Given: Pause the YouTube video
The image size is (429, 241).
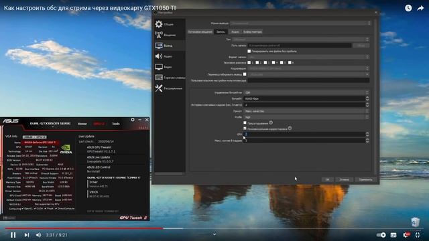Looking at the screenshot, I should click(x=13, y=235).
